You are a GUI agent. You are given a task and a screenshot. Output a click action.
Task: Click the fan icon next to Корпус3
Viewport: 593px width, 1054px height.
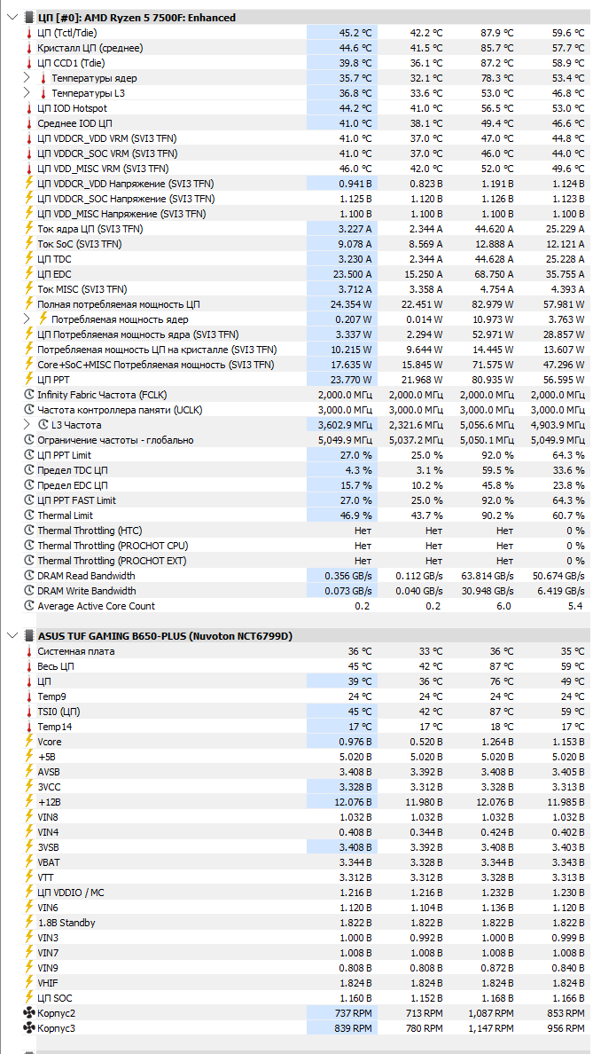[29, 1027]
